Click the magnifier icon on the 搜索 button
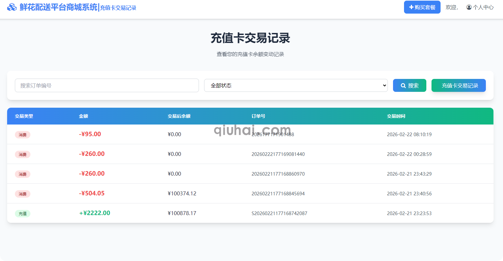Viewport: 503px width, 261px height. pos(403,85)
